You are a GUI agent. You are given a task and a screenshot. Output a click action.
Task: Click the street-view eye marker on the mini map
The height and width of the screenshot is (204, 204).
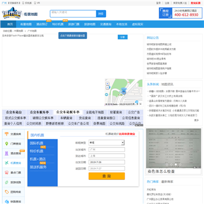point(124,92)
